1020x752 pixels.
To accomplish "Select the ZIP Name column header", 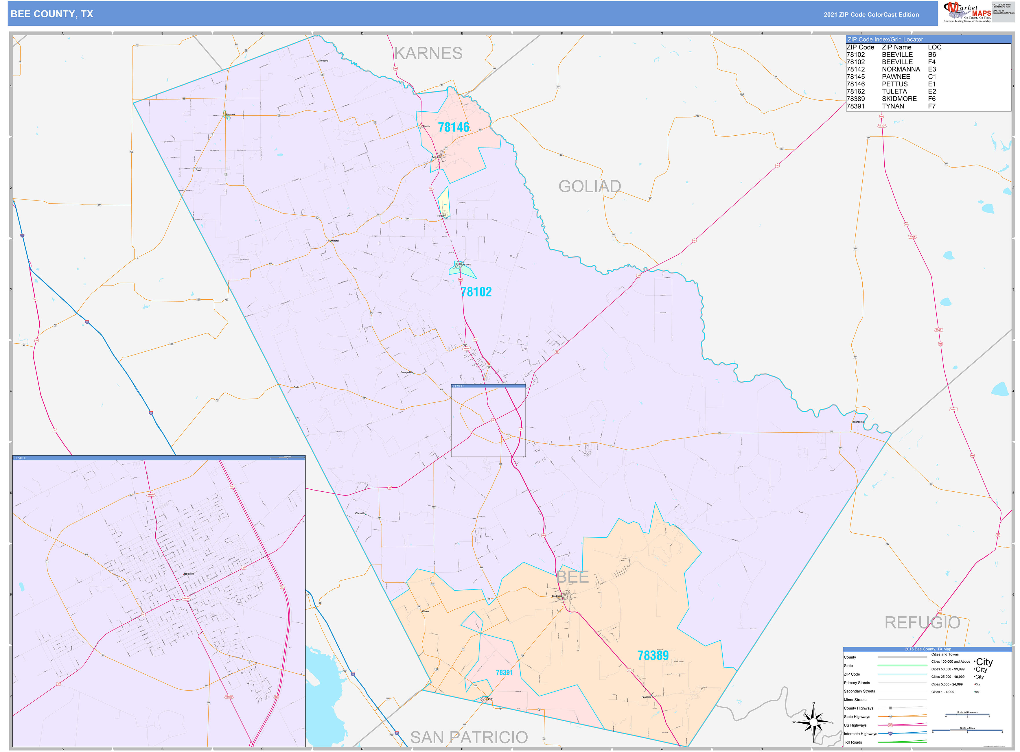I will [897, 47].
